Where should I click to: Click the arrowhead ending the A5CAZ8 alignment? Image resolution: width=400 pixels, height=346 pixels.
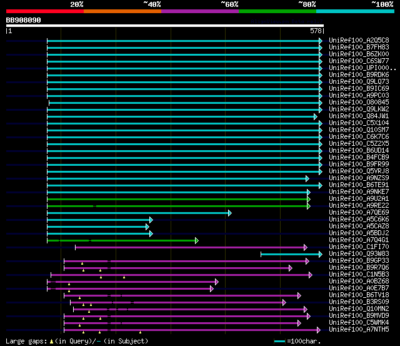pyautogui.click(x=147, y=226)
